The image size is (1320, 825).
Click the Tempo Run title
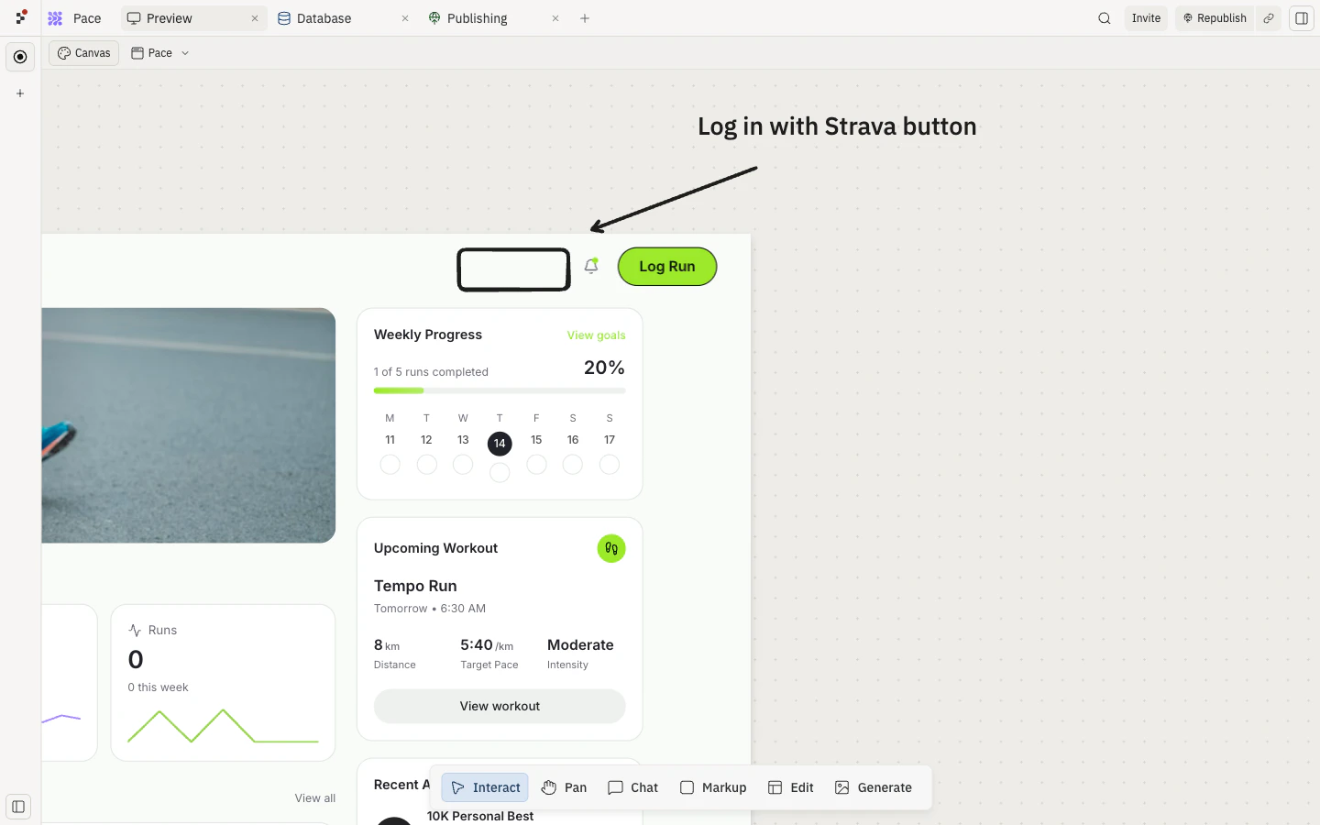[x=415, y=586]
